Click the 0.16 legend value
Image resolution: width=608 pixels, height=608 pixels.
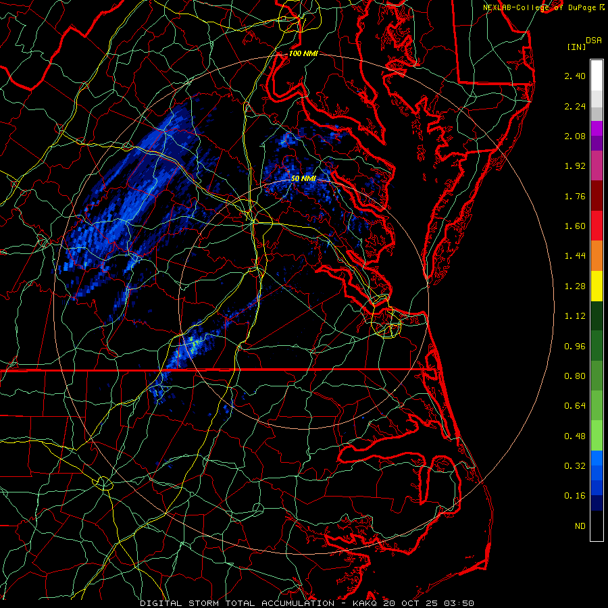pyautogui.click(x=575, y=496)
